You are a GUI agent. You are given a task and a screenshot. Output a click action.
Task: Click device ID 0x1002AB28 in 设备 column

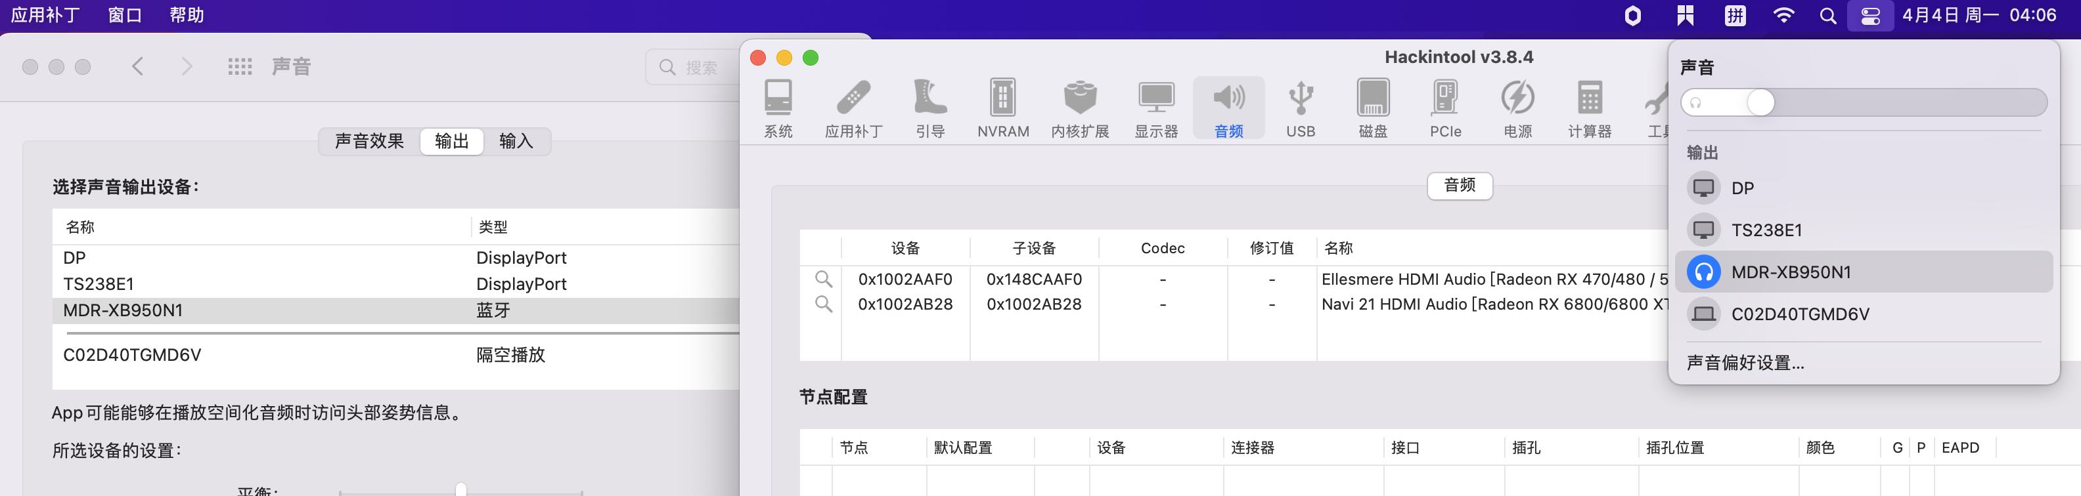tap(905, 304)
